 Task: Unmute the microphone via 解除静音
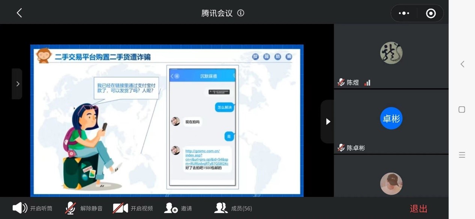(x=84, y=208)
